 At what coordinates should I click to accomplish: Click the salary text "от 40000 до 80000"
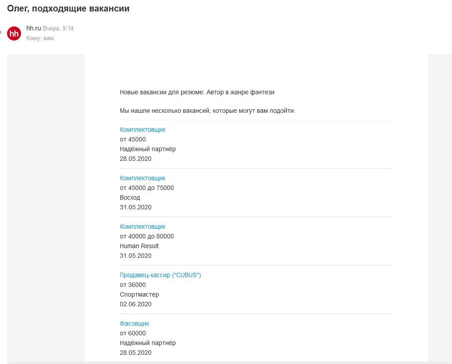pos(147,236)
